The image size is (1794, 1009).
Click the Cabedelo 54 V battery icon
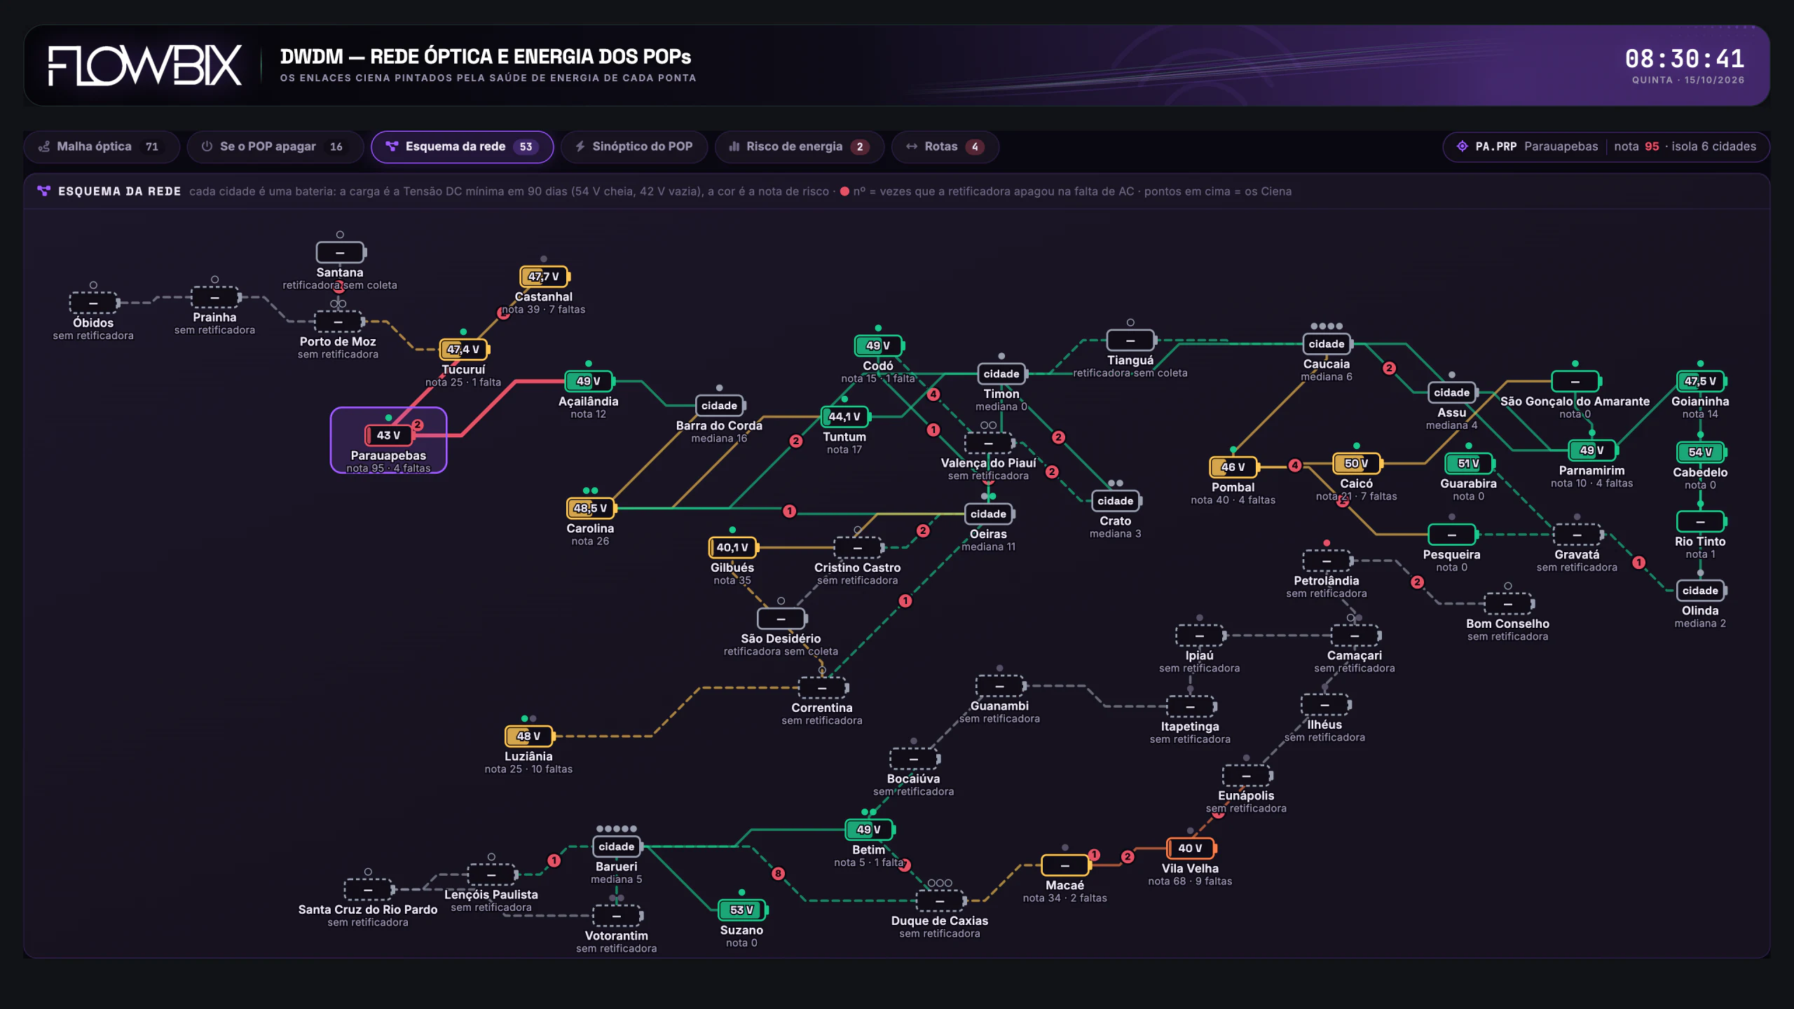click(1700, 453)
